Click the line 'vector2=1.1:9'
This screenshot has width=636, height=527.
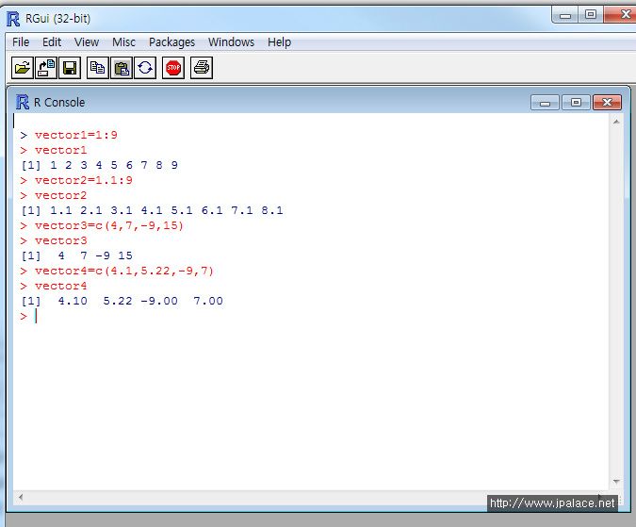[84, 180]
